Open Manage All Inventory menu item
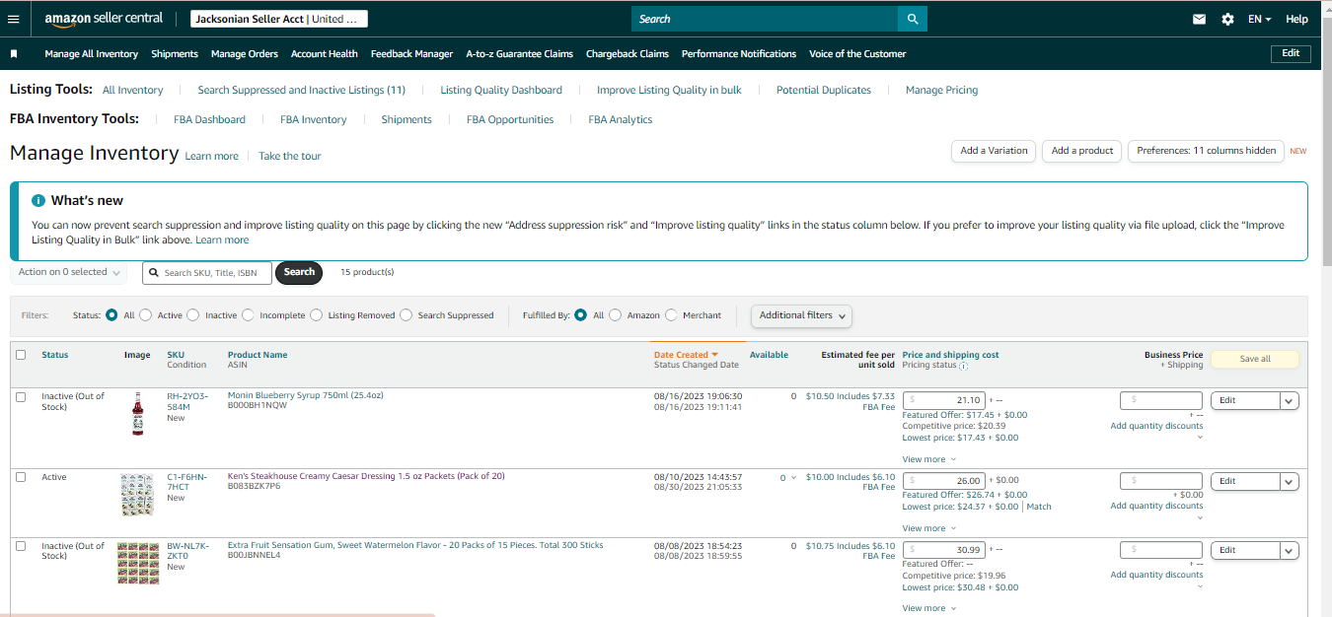Viewport: 1332px width, 617px height. [x=91, y=54]
